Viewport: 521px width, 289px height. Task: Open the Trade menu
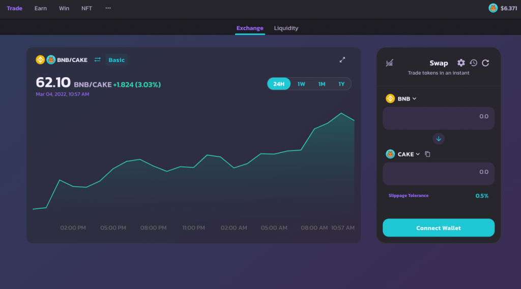pyautogui.click(x=15, y=8)
